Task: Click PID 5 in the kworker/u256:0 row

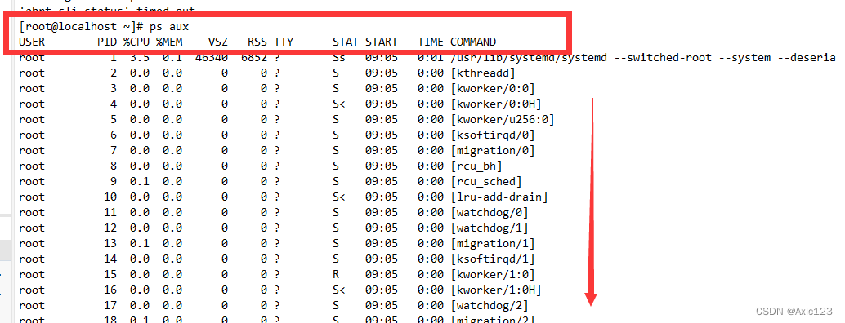Action: (x=114, y=119)
